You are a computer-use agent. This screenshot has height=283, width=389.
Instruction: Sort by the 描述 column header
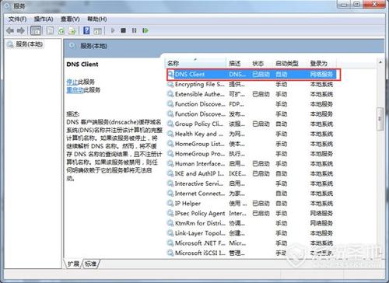coord(238,63)
